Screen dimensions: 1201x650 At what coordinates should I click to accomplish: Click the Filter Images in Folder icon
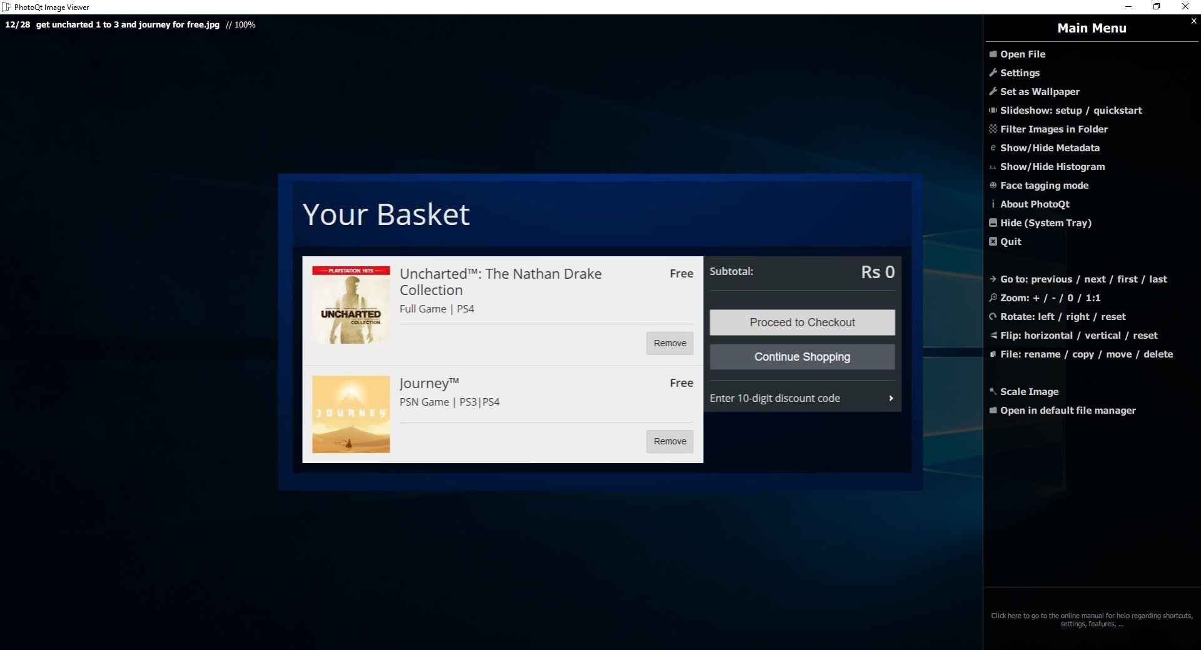(993, 129)
